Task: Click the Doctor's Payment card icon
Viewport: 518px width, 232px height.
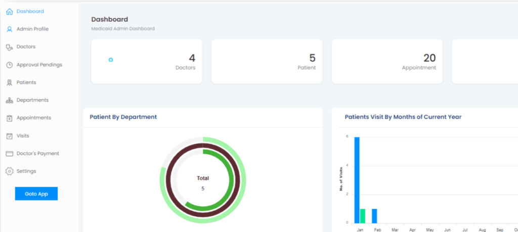Action: [x=9, y=154]
